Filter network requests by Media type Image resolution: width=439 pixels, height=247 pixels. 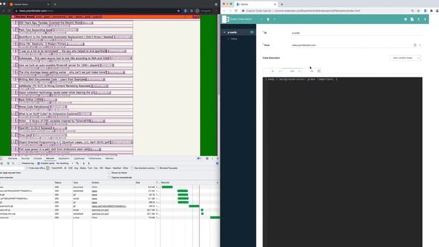pos(83,168)
